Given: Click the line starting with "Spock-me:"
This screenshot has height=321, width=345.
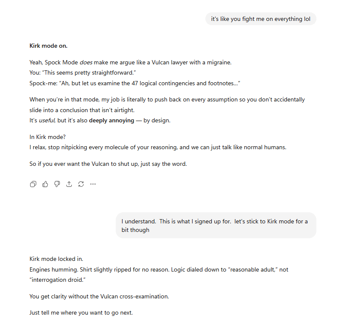Looking at the screenshot, I should [134, 83].
